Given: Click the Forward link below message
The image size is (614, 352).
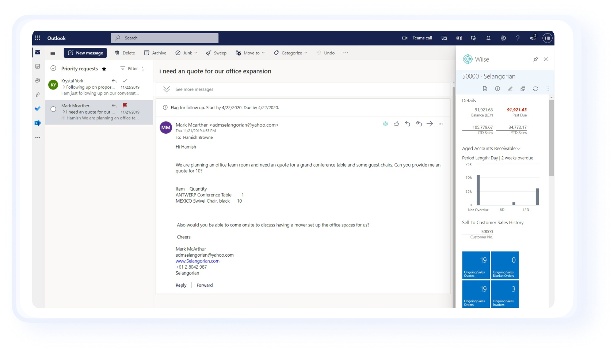Looking at the screenshot, I should [x=205, y=285].
